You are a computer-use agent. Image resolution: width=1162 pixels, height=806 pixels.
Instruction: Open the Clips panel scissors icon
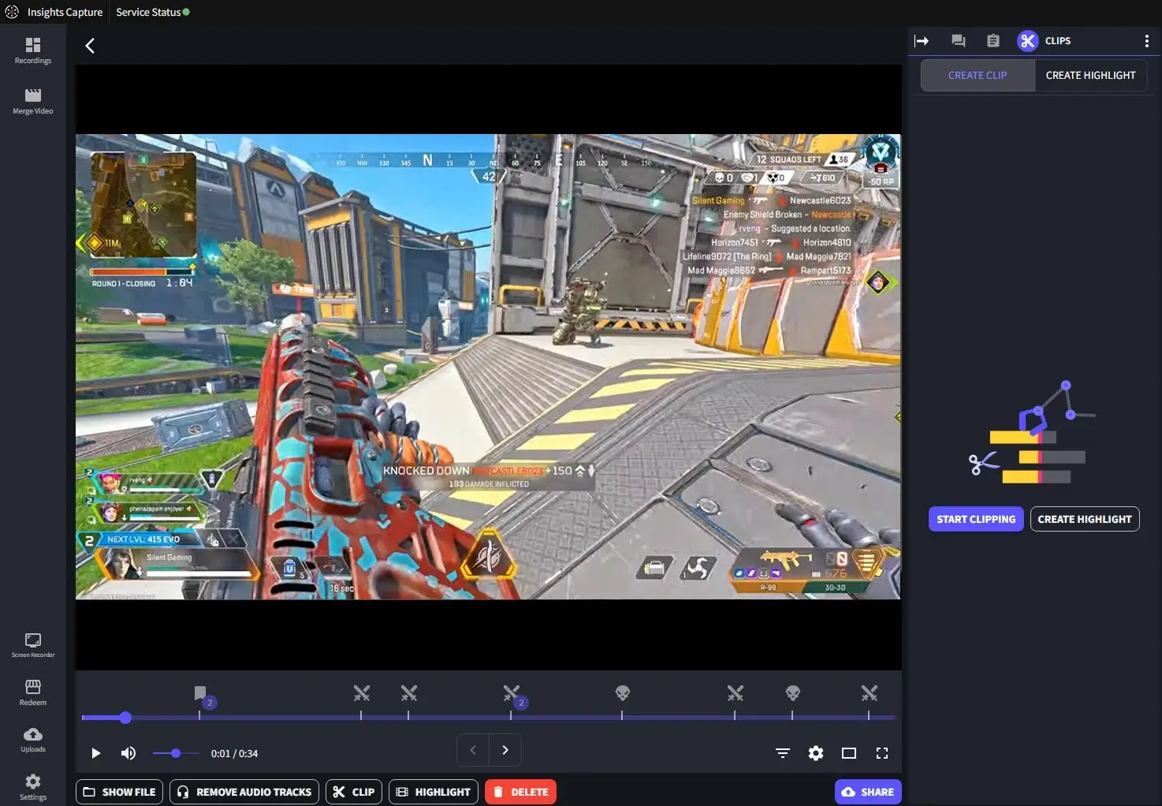click(1027, 40)
